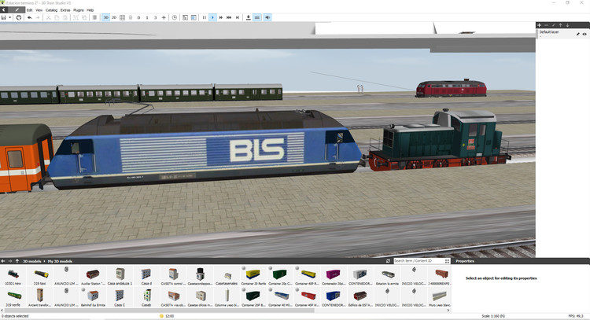The width and height of the screenshot is (590, 320).
Task: Click the Redo arrow icon
Action: point(38,17)
